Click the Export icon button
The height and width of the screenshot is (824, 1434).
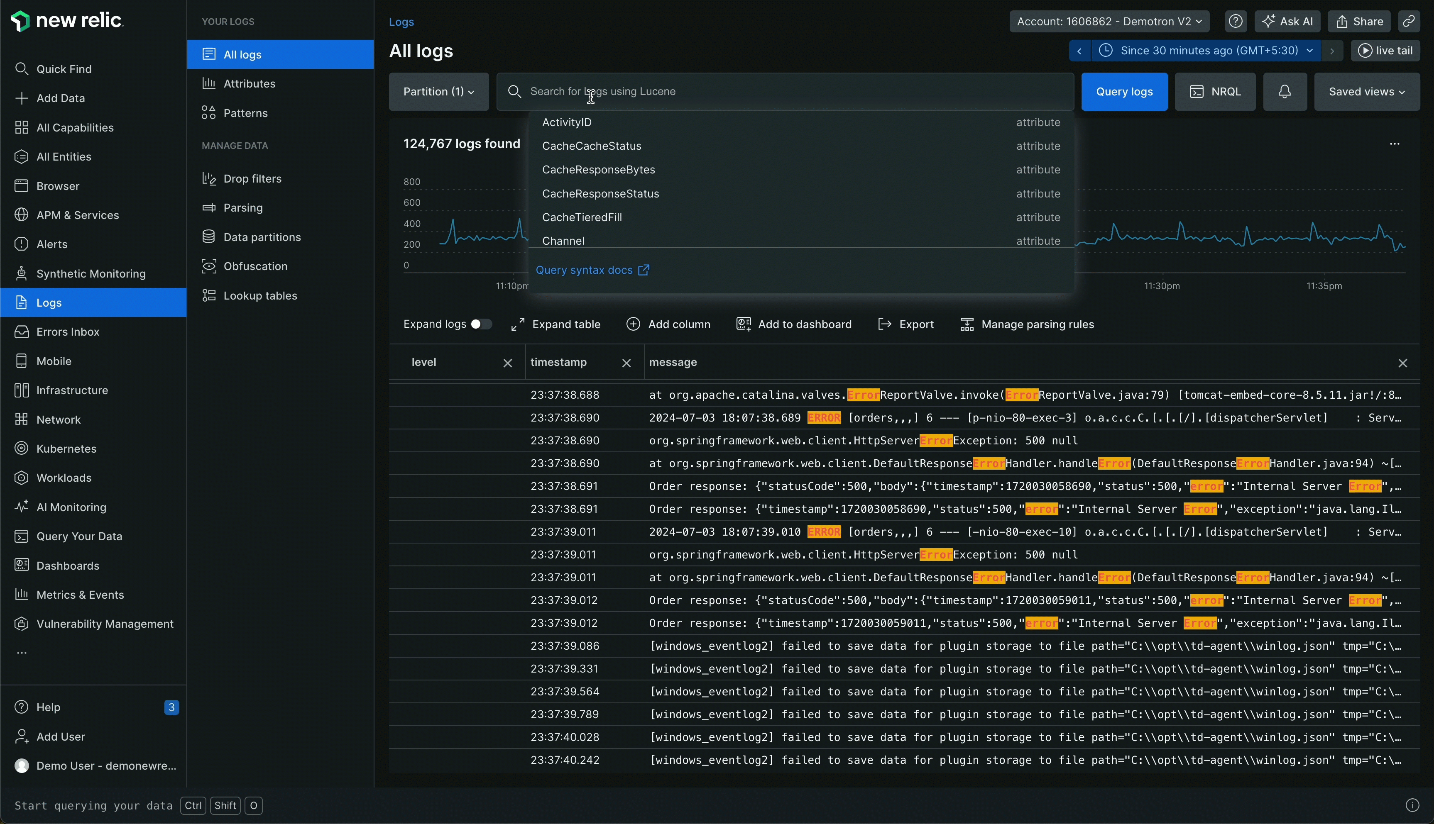tap(884, 324)
